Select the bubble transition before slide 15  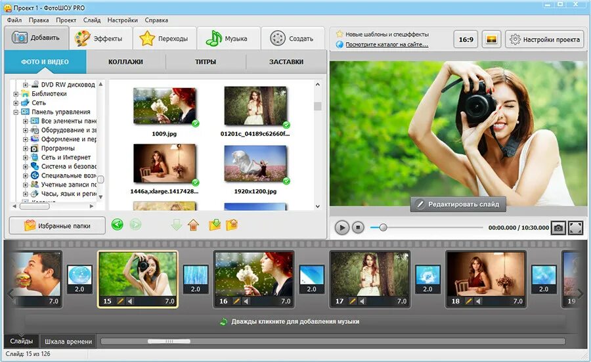(x=79, y=279)
